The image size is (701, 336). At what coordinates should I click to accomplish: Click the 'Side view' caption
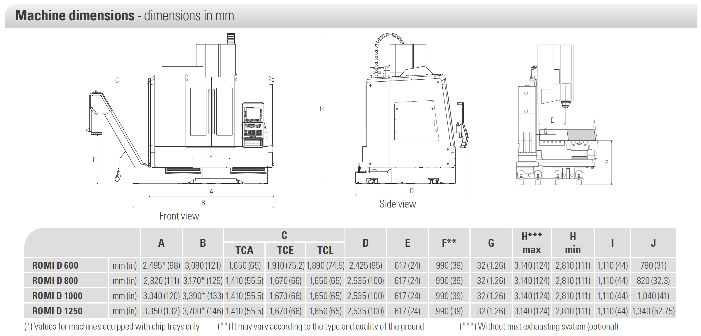click(x=398, y=204)
